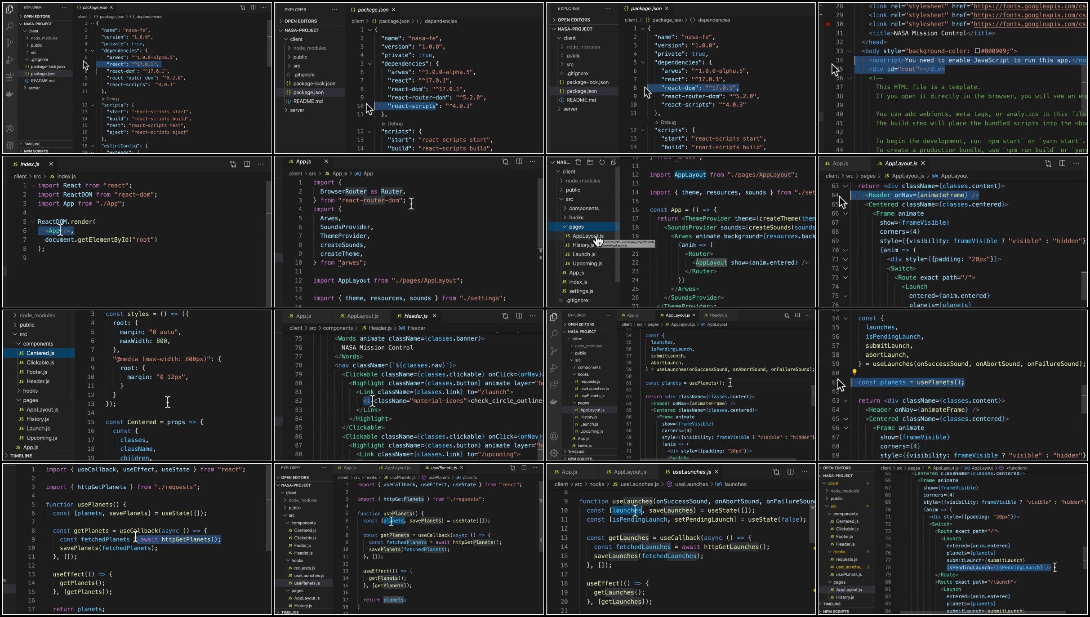Open changes icon in the index.js editor toolbar
Viewport: 1090px width, 617px height.
pos(233,164)
